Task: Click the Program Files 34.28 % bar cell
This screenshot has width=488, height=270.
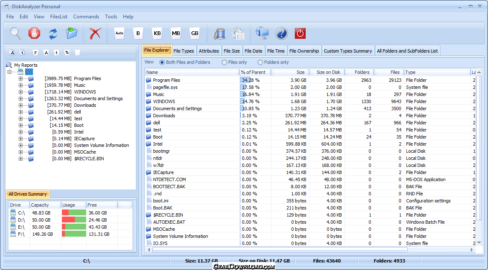Action: [x=255, y=80]
